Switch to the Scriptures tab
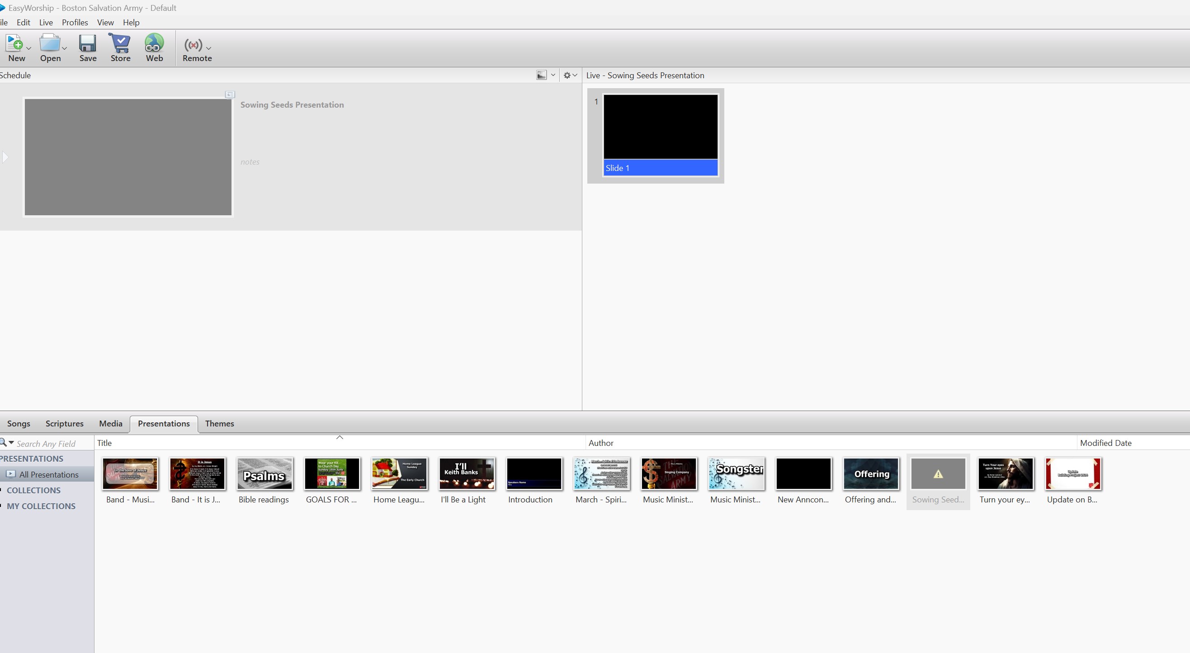 coord(64,423)
